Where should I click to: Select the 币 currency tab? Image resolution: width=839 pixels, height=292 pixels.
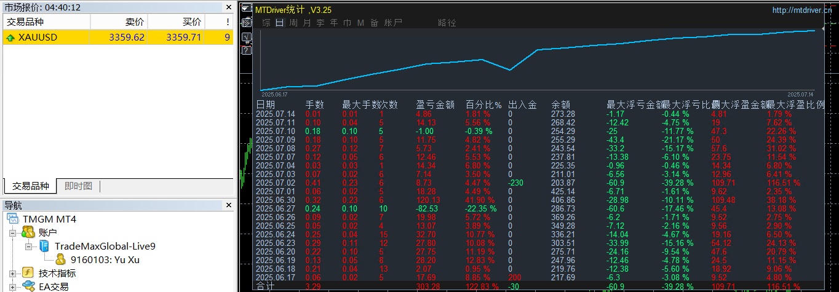click(x=348, y=23)
